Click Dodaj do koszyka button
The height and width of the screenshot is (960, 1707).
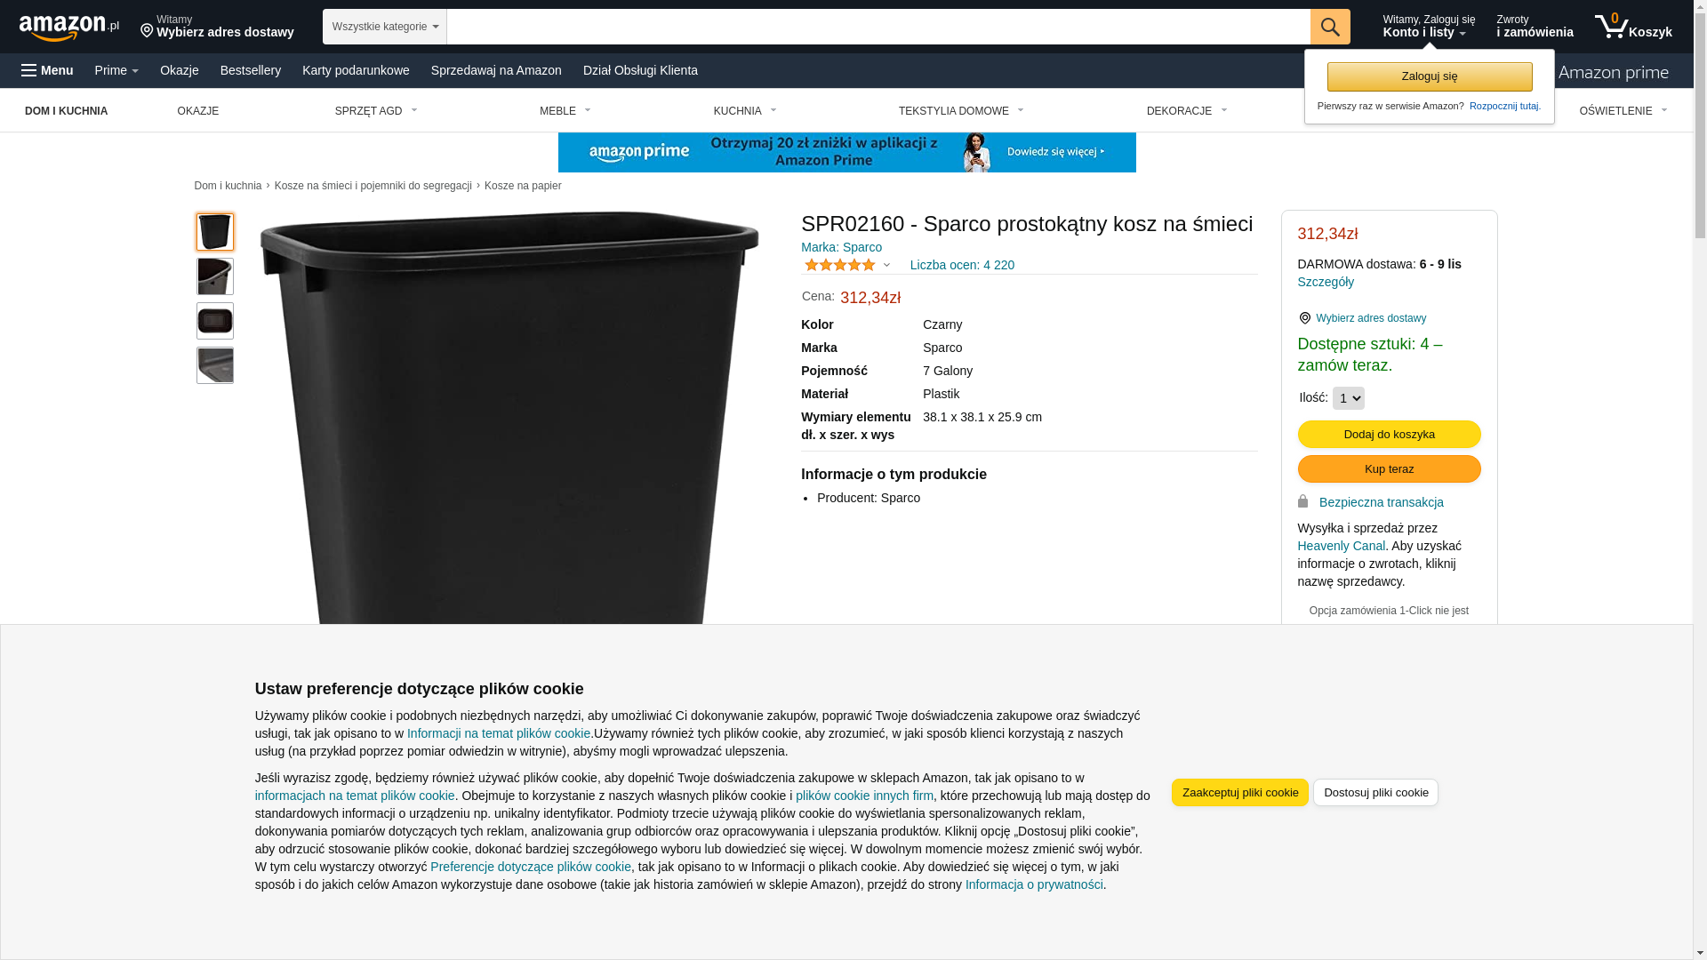[x=1389, y=434]
